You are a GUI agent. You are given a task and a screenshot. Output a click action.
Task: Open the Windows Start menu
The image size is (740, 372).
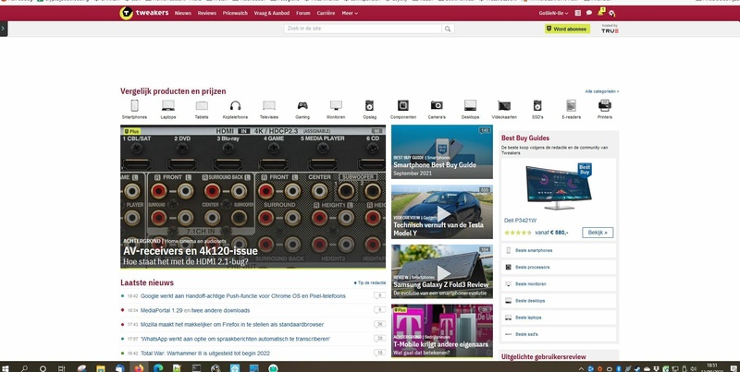[6, 368]
